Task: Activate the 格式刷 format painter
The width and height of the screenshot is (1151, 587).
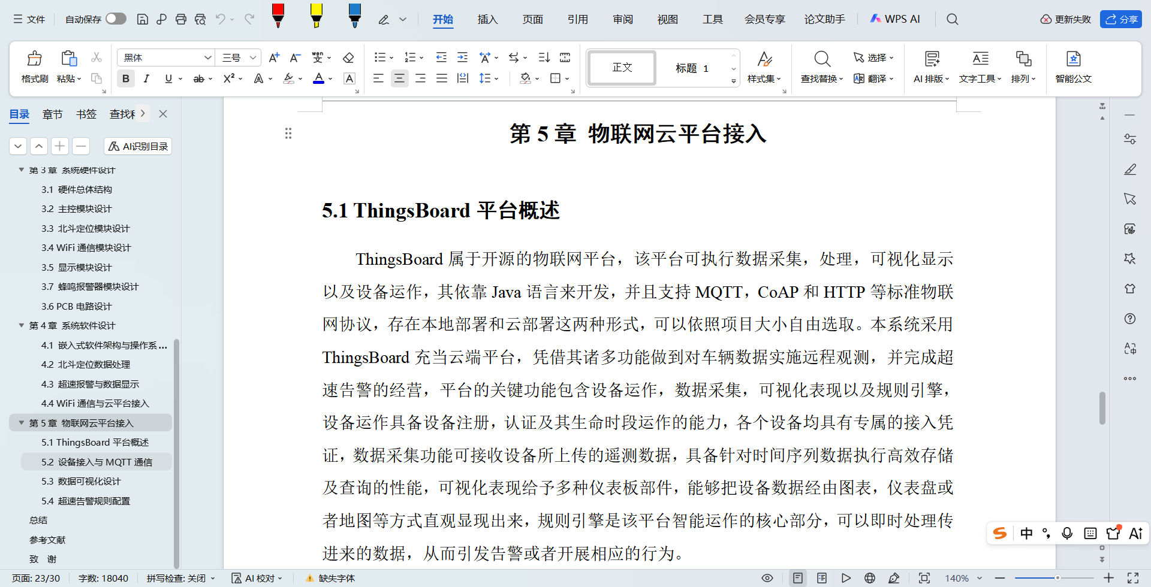Action: pos(35,66)
